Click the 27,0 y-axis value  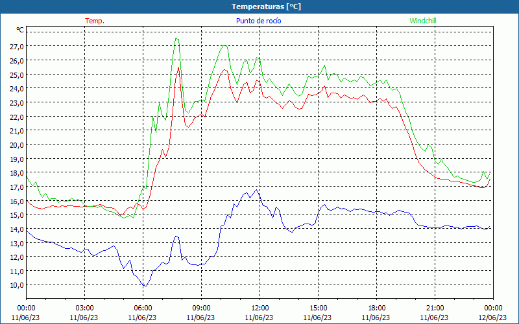(17, 47)
